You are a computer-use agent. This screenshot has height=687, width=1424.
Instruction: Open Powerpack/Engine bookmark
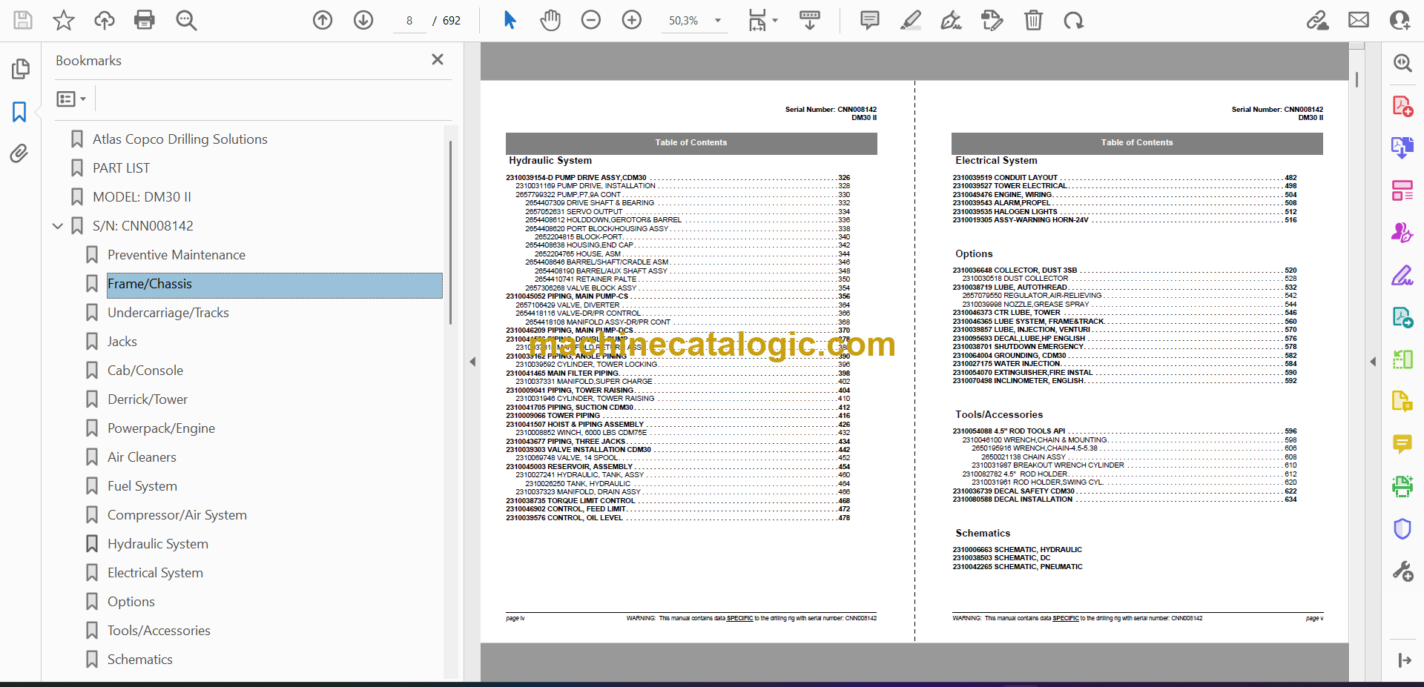coord(161,428)
